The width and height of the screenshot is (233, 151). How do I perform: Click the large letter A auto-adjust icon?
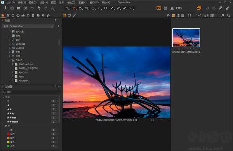(52, 8)
